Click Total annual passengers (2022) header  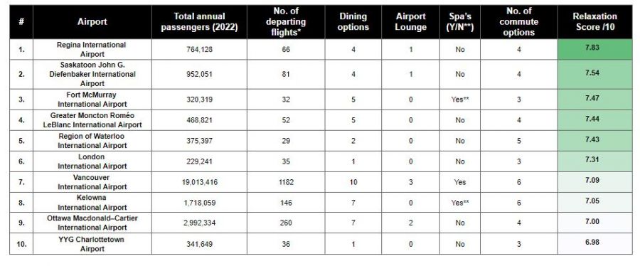click(199, 22)
